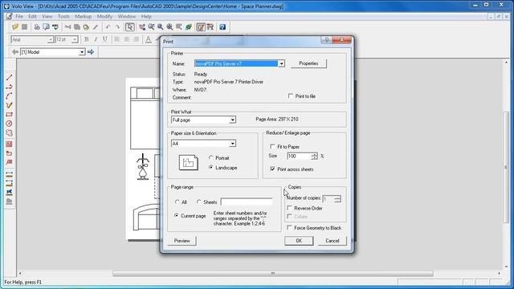Click the green orbit view icon
This screenshot has height=289, width=514.
189,26
